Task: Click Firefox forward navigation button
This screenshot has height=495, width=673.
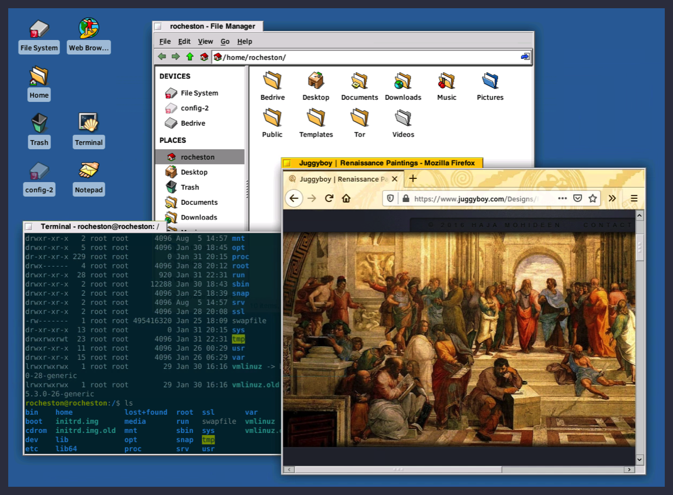Action: pyautogui.click(x=312, y=198)
